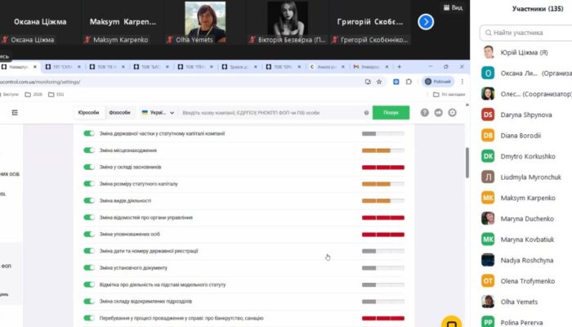Switch to the Фізособи tab
The image size is (572, 327).
point(119,113)
